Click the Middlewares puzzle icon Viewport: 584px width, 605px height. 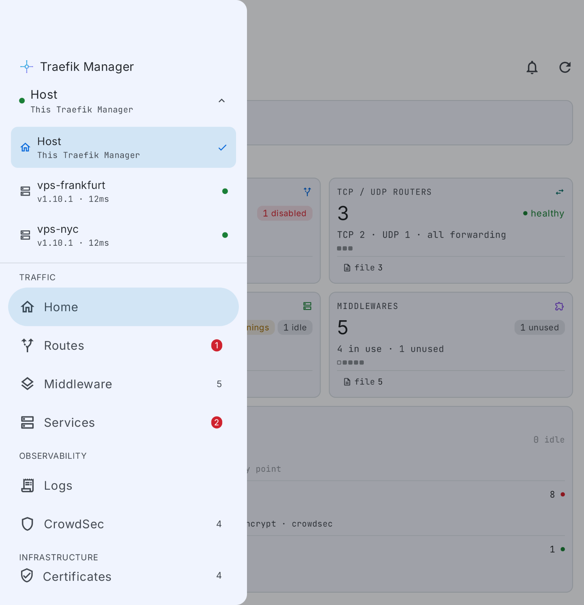559,306
